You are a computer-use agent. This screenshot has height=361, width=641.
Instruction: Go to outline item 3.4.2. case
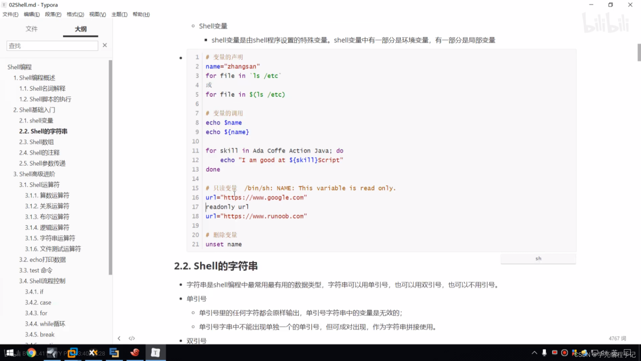(38, 302)
